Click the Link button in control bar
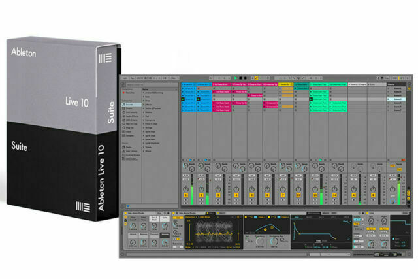Screen dimensions: 418x279 [125, 78]
